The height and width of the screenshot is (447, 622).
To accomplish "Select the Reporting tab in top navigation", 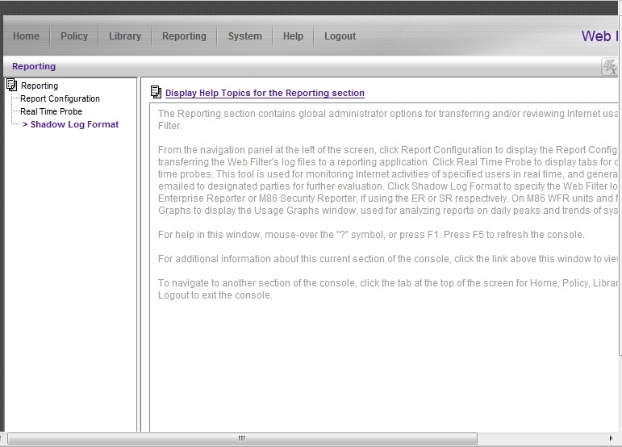I will (x=184, y=36).
